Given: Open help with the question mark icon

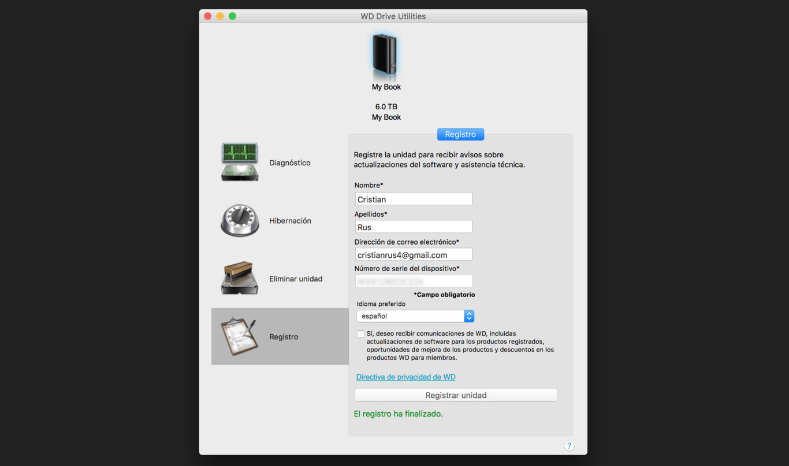Looking at the screenshot, I should click(x=569, y=445).
